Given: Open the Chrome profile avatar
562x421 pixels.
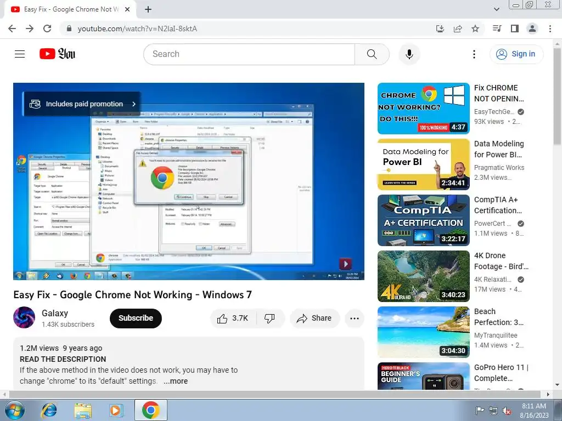Looking at the screenshot, I should click(x=532, y=29).
